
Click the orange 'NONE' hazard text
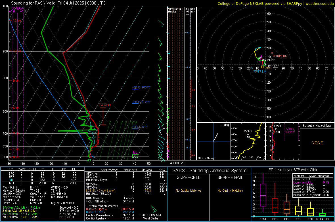coord(317,143)
